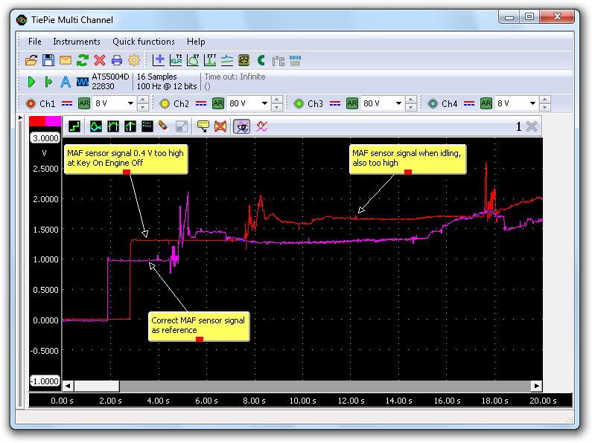Click horizontal scrollbar right arrow
592x443 pixels.
pyautogui.click(x=536, y=386)
